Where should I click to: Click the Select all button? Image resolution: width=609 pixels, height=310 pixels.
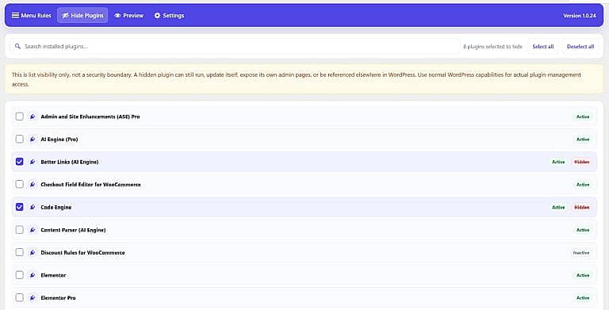[543, 46]
